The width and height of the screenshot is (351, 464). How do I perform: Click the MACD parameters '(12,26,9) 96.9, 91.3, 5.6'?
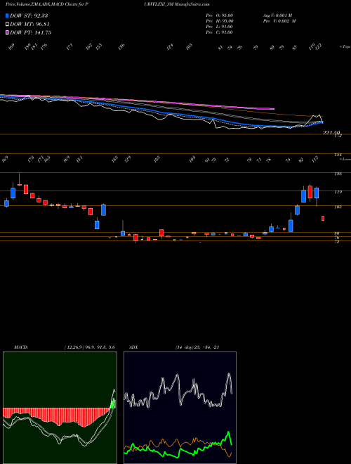[x=89, y=347]
